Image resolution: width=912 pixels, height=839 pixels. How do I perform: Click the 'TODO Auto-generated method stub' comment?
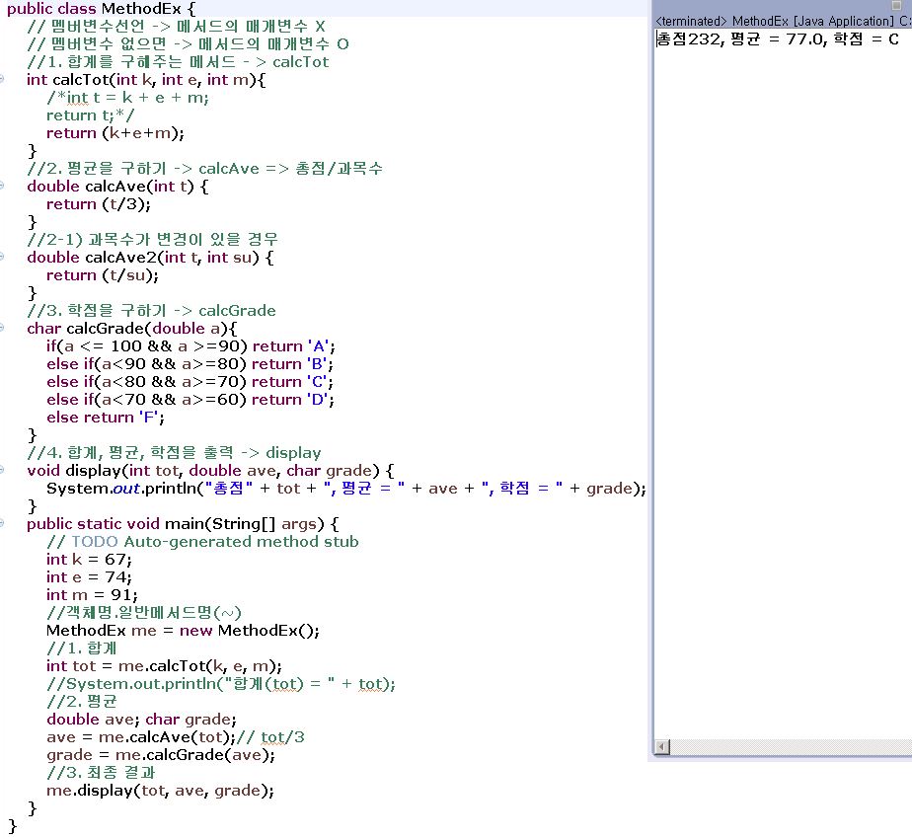tap(202, 542)
